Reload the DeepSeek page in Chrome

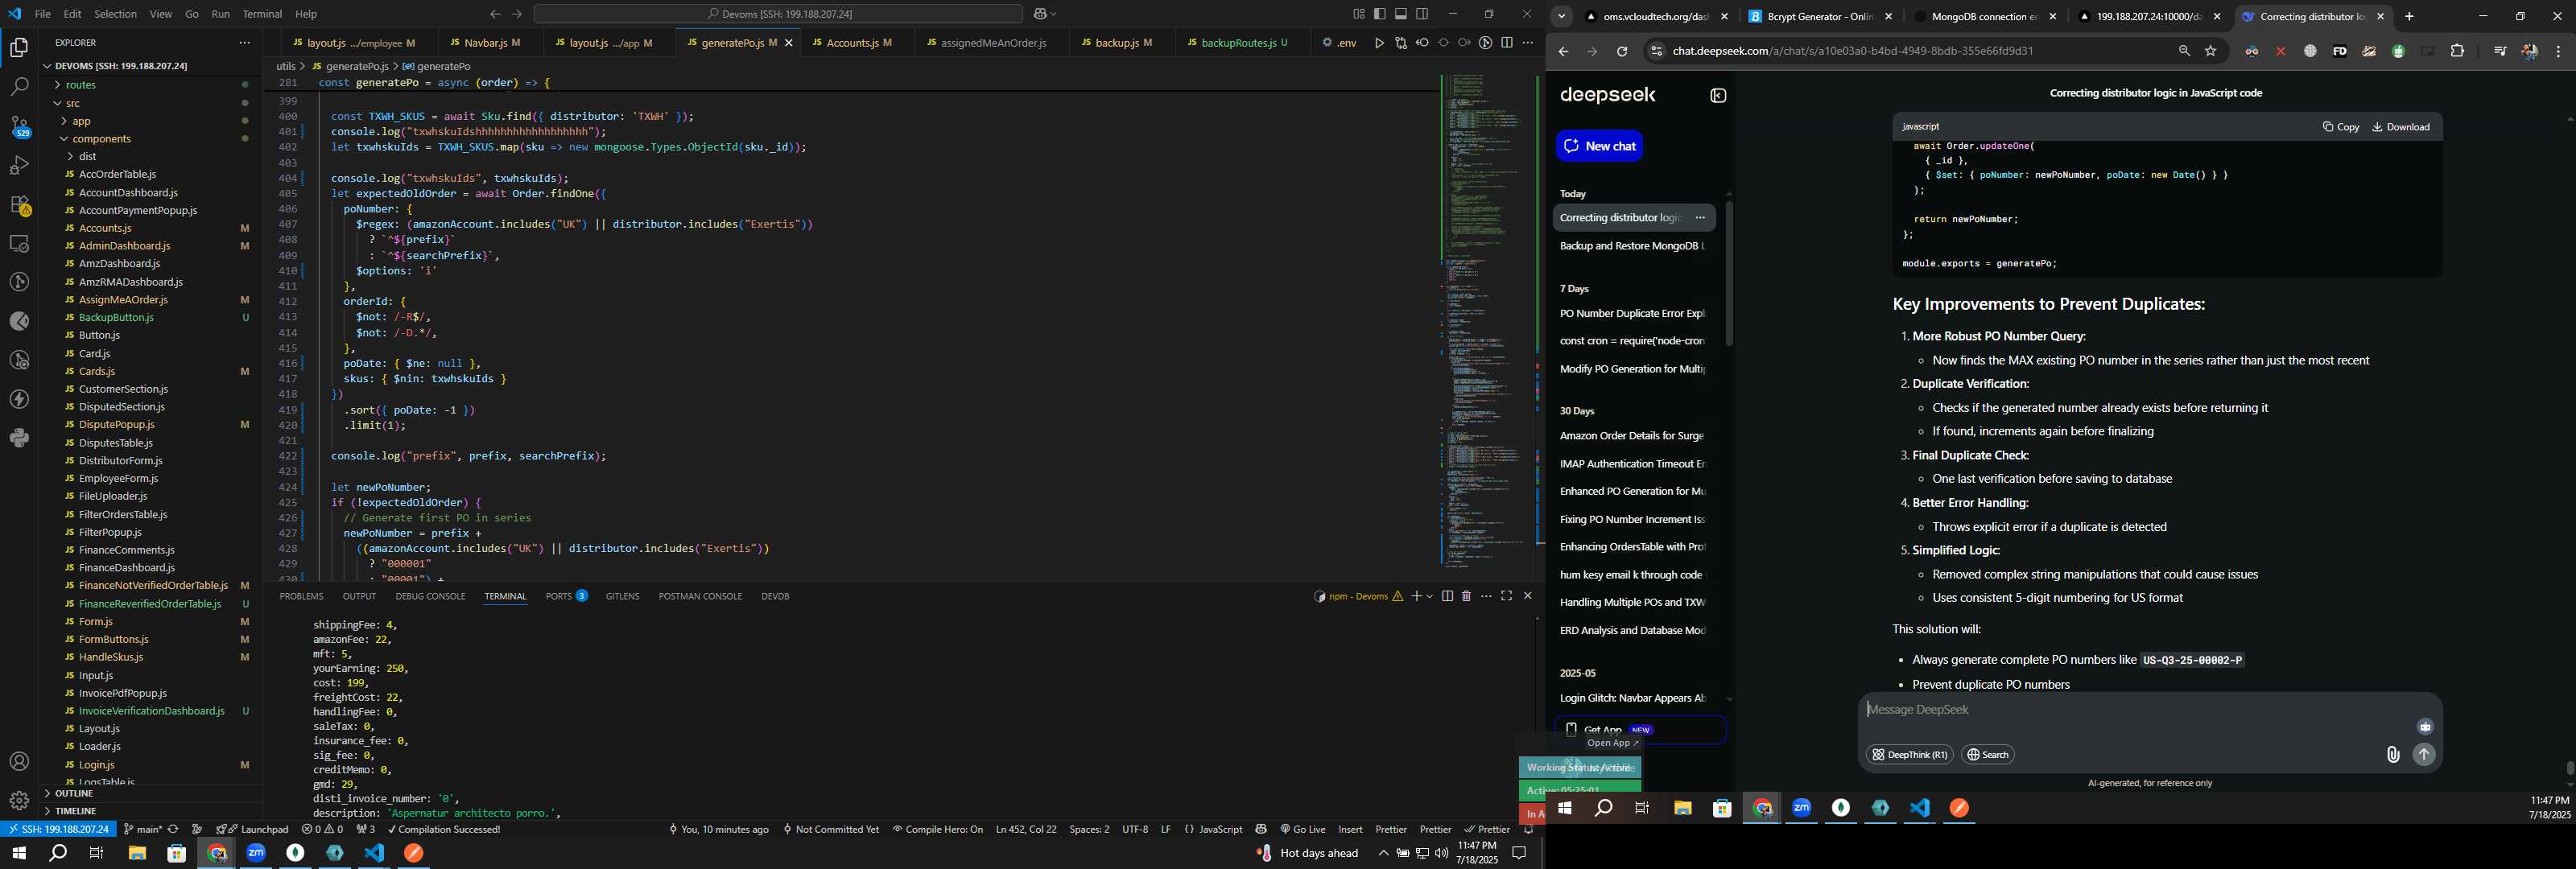[x=1621, y=52]
